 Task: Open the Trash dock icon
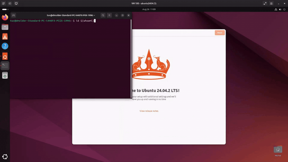(x=5, y=75)
